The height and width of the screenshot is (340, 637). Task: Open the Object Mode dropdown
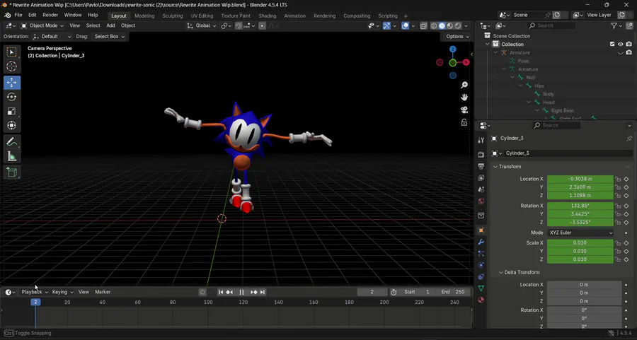pyautogui.click(x=42, y=25)
